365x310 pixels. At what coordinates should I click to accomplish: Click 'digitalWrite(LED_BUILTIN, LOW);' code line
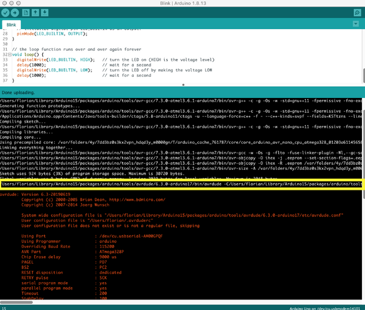pyautogui.click(x=55, y=70)
